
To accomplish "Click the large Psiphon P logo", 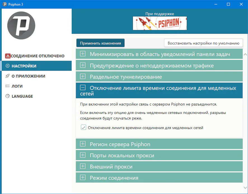I will [21, 25].
